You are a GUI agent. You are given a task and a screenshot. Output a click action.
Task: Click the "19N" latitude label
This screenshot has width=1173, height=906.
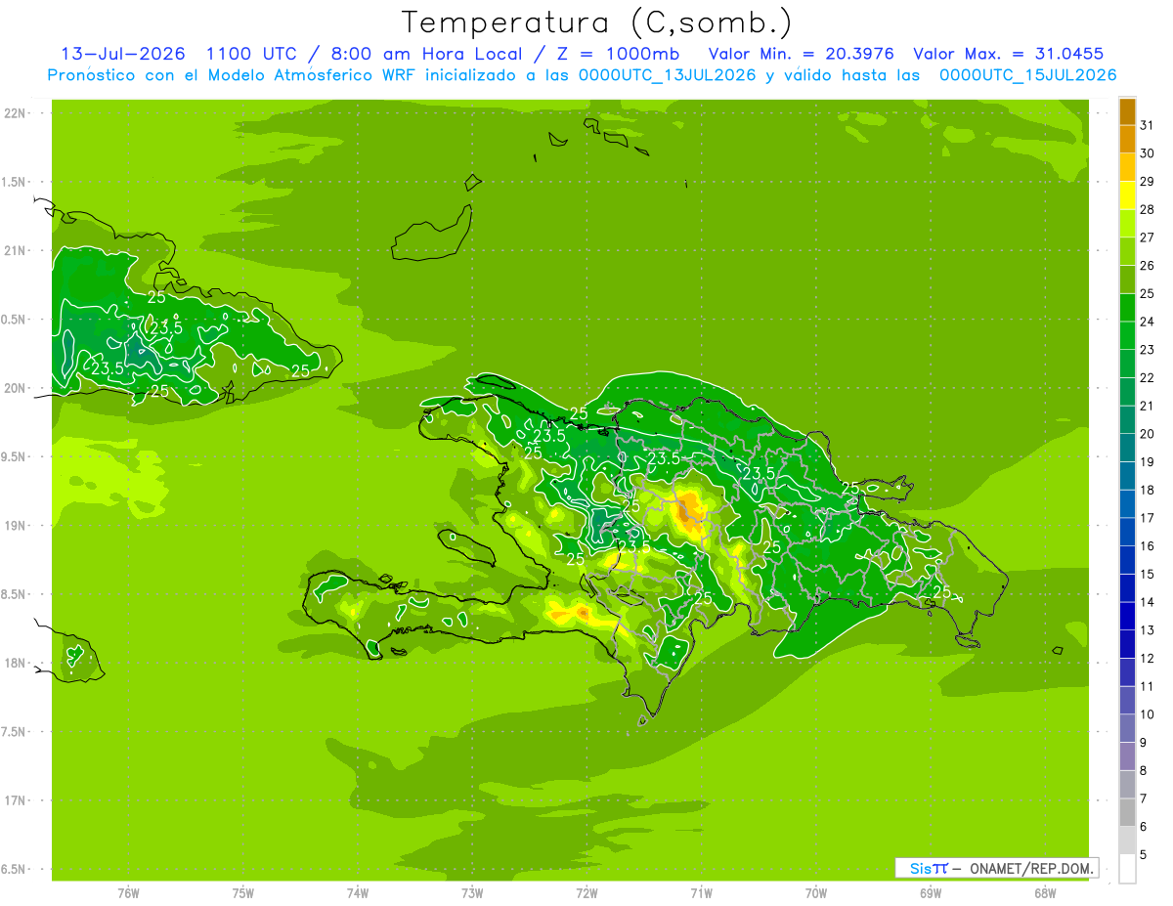point(17,526)
